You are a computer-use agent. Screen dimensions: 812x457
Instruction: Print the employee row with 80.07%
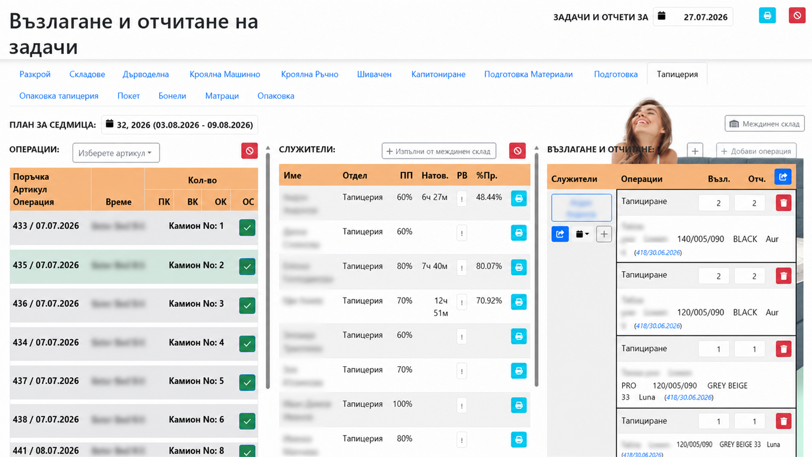[x=519, y=267]
